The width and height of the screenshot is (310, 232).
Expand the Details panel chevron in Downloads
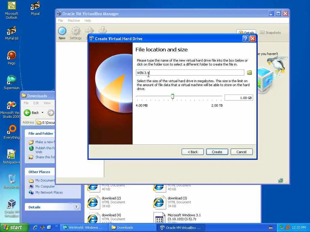click(77, 207)
